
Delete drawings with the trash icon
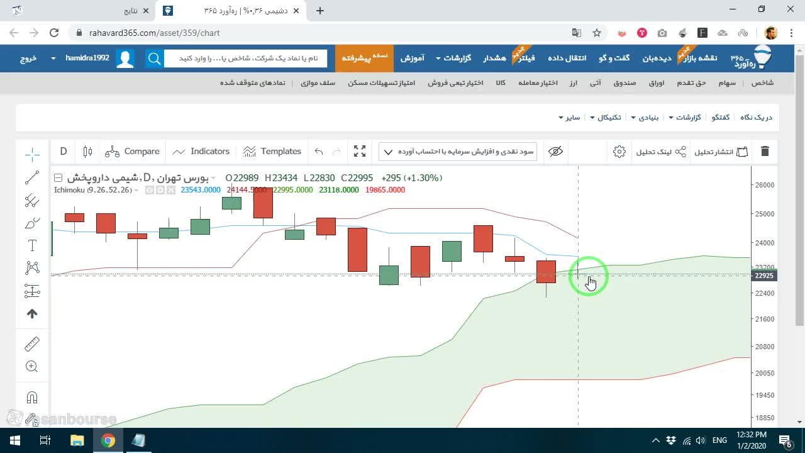tap(765, 152)
